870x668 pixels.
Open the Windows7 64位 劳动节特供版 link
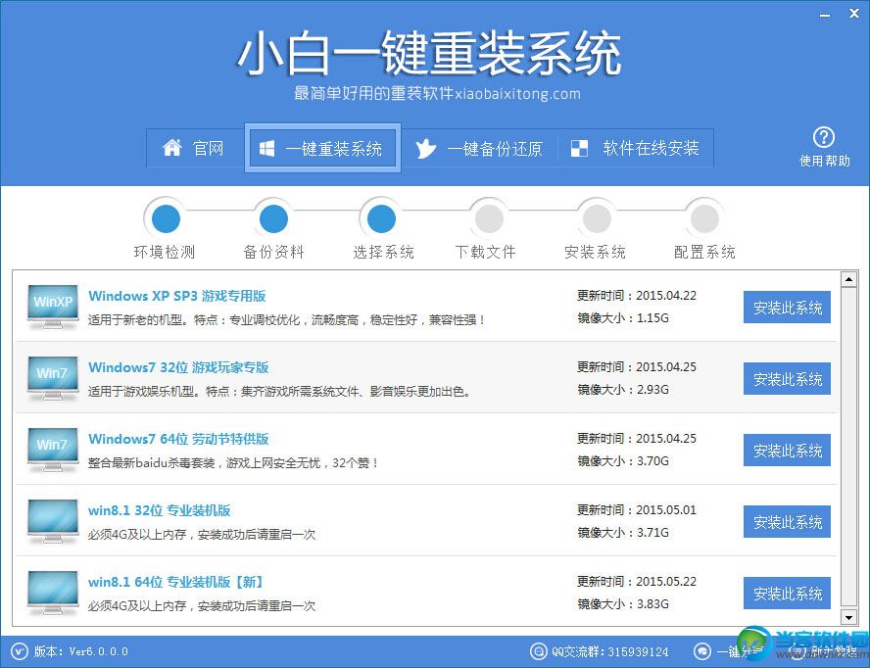point(178,439)
